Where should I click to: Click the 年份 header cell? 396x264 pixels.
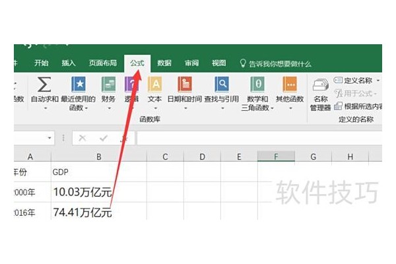coord(32,172)
